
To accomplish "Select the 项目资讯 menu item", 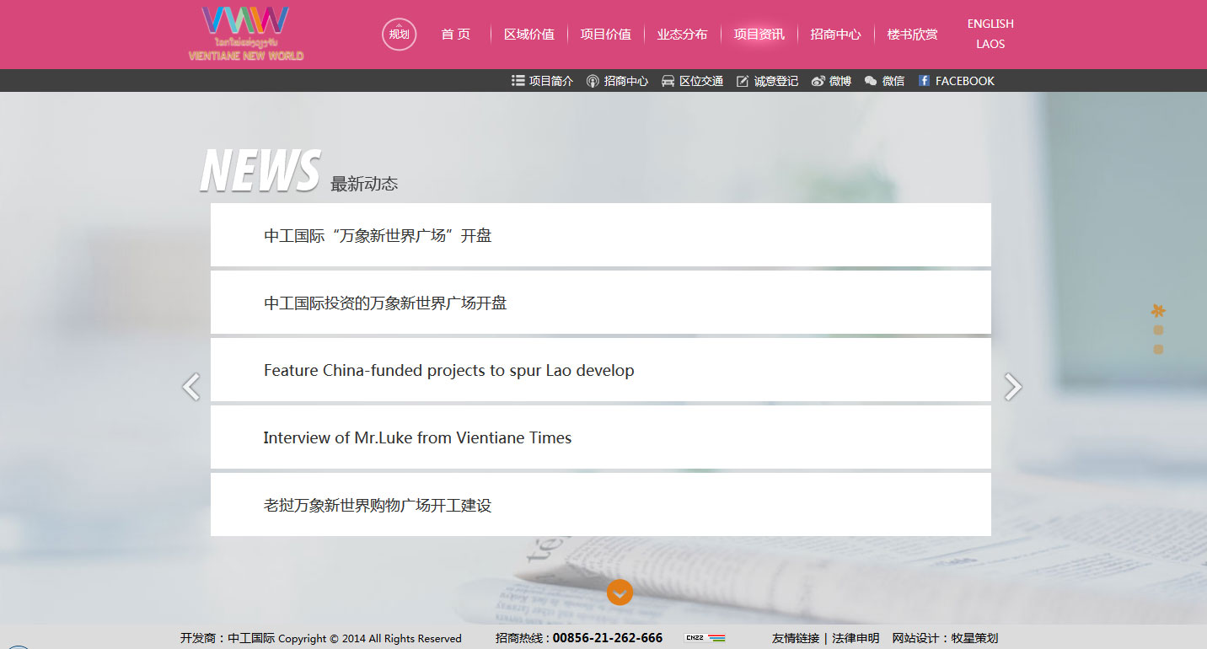I will (759, 35).
